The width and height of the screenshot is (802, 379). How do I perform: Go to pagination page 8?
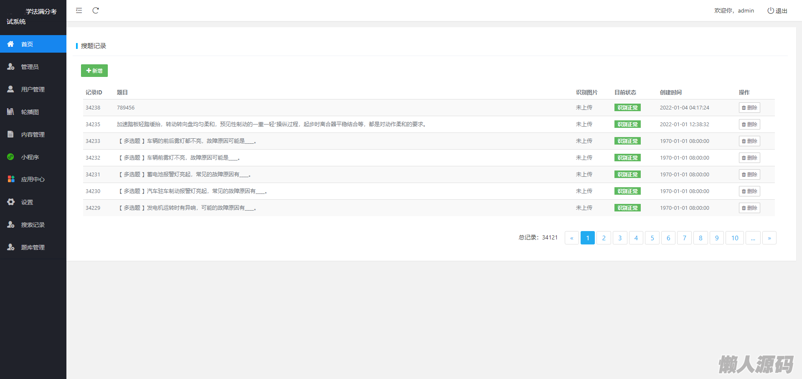tap(700, 238)
